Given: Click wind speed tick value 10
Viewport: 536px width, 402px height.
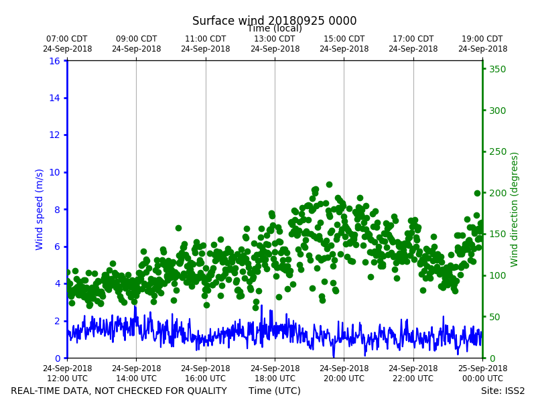Looking at the screenshot, I should 54,172.
